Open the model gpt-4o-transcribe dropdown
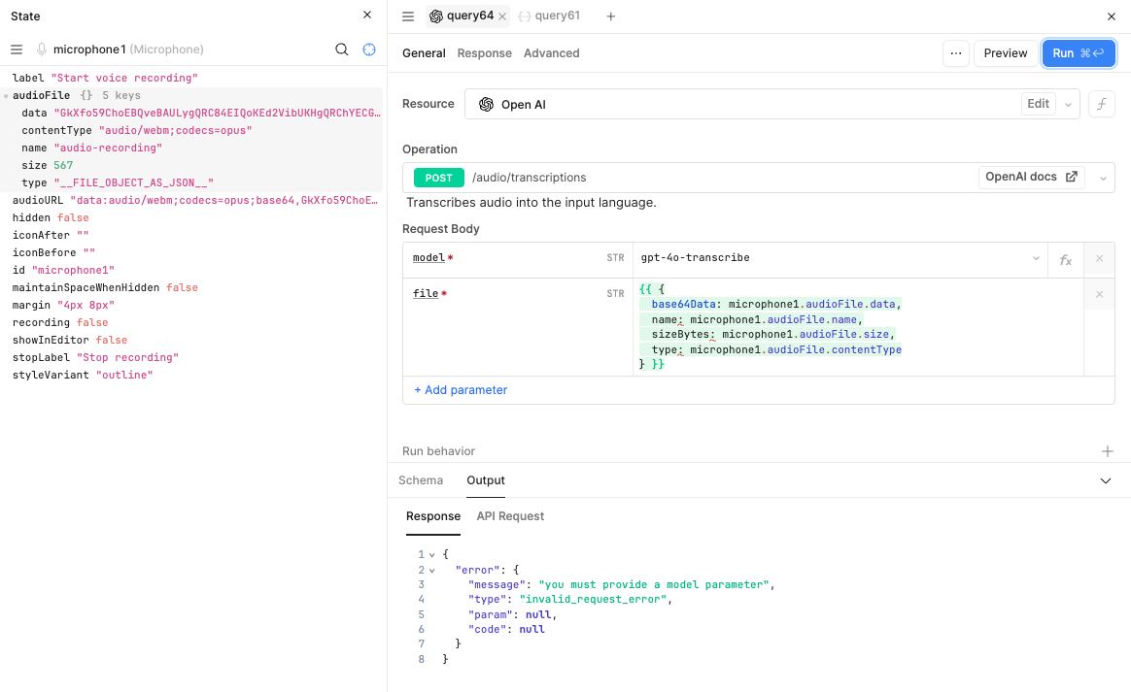The width and height of the screenshot is (1131, 692). click(840, 258)
